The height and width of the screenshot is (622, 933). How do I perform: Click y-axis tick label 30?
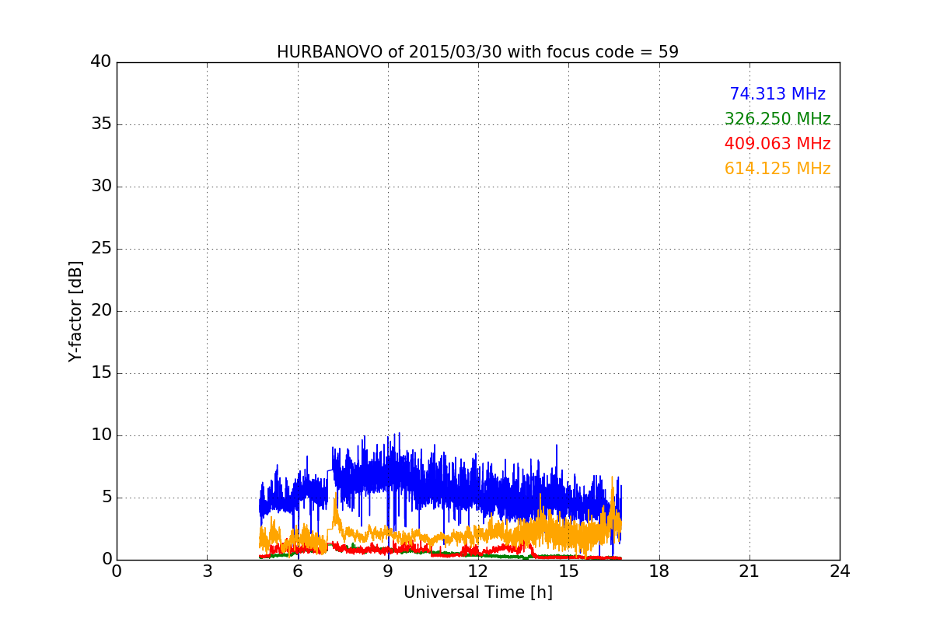[101, 187]
